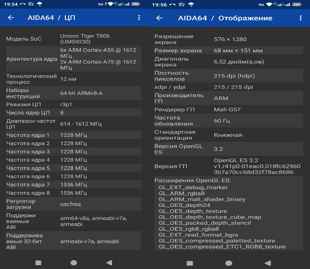Tap the Поддерживаемые 32-бит ABI row
This screenshot has height=269, width=310.
tap(74, 241)
